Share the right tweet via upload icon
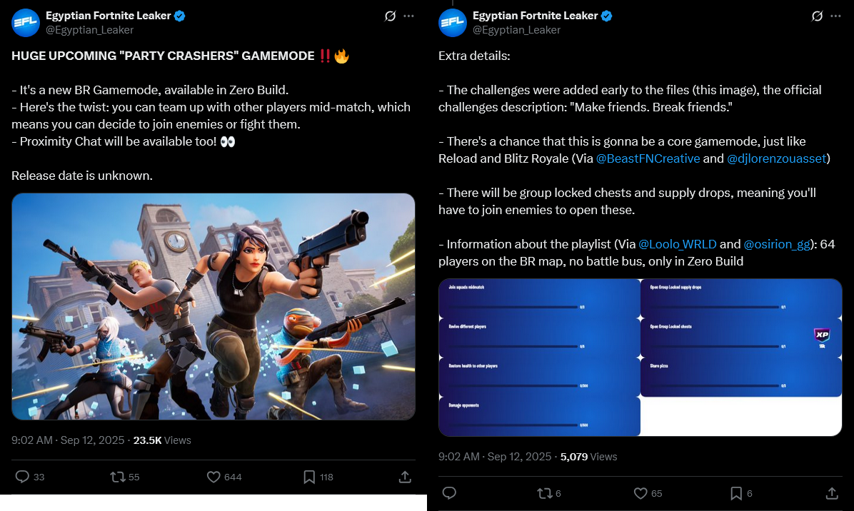This screenshot has width=854, height=511. (x=832, y=494)
